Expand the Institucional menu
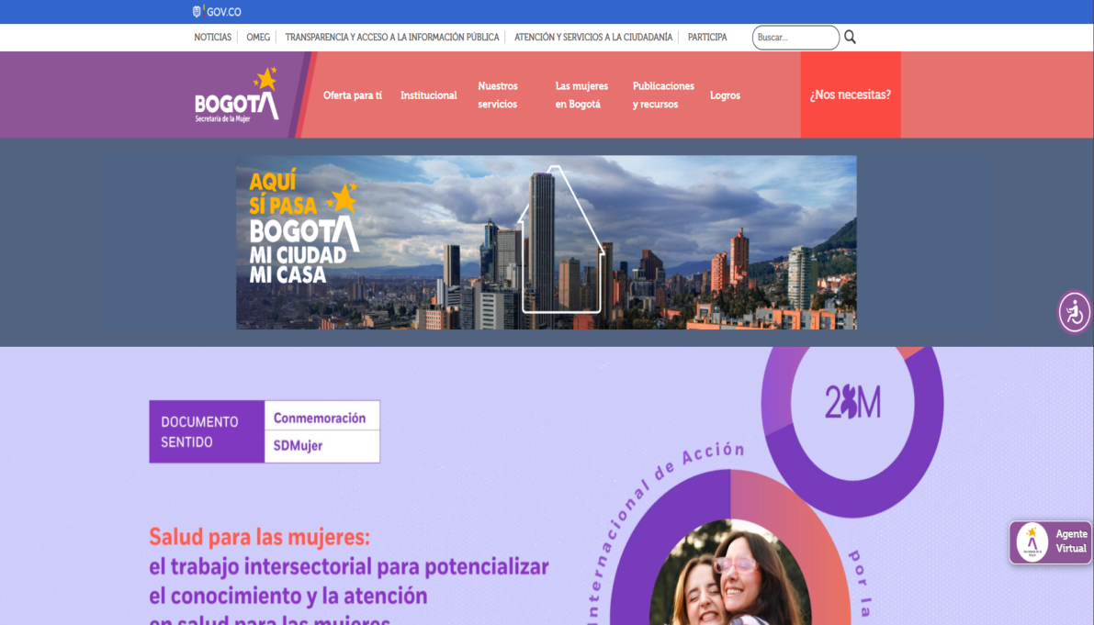1094x625 pixels. [x=428, y=95]
